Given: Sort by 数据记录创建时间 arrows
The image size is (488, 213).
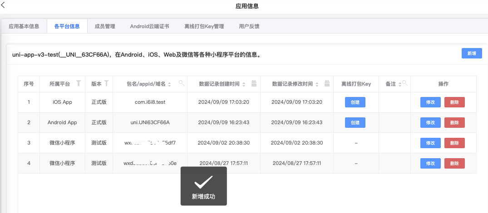Looking at the screenshot, I should [244, 84].
